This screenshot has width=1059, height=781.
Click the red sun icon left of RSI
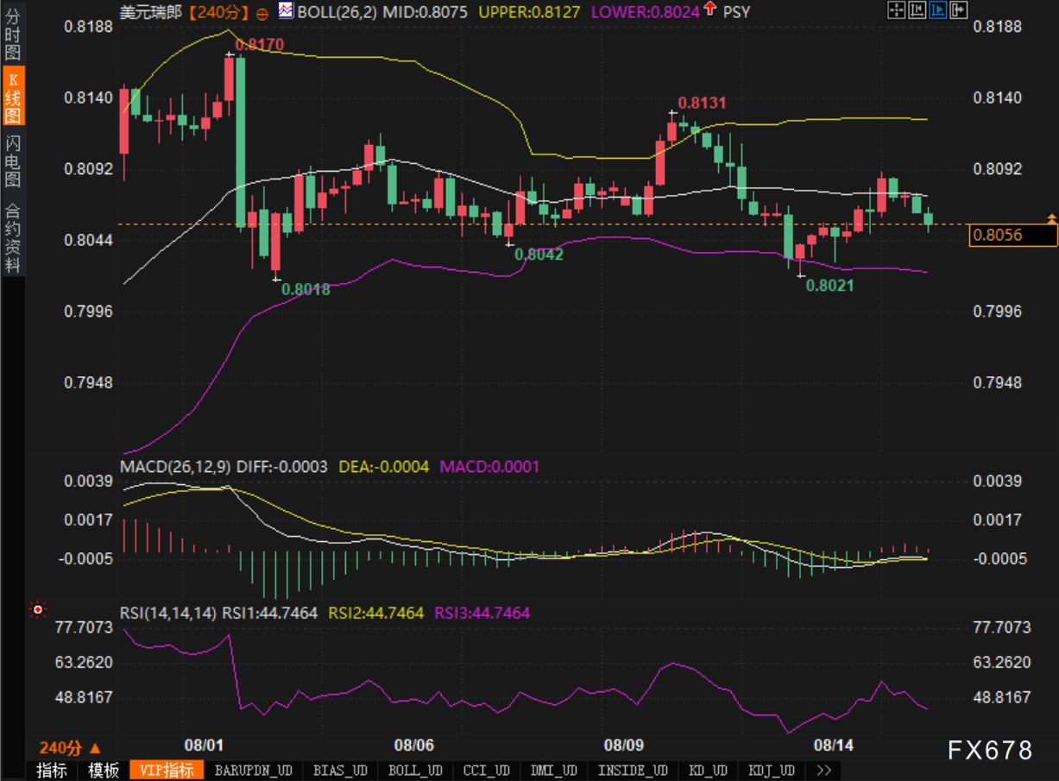point(37,610)
